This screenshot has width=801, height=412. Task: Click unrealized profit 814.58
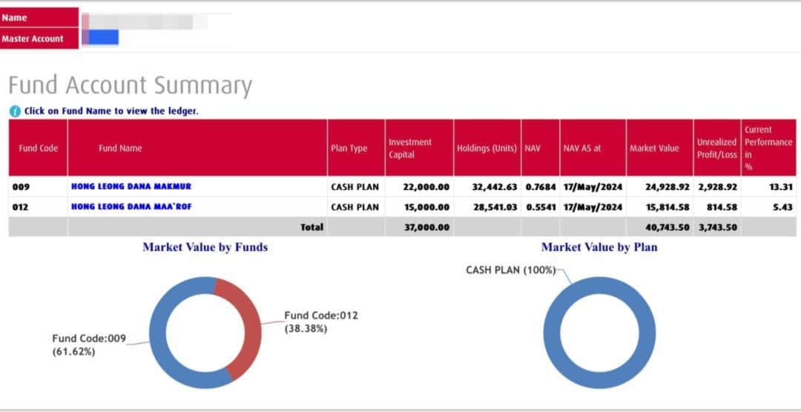(x=722, y=208)
